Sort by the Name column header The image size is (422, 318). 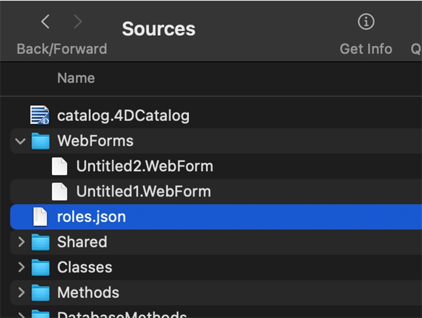coord(76,78)
